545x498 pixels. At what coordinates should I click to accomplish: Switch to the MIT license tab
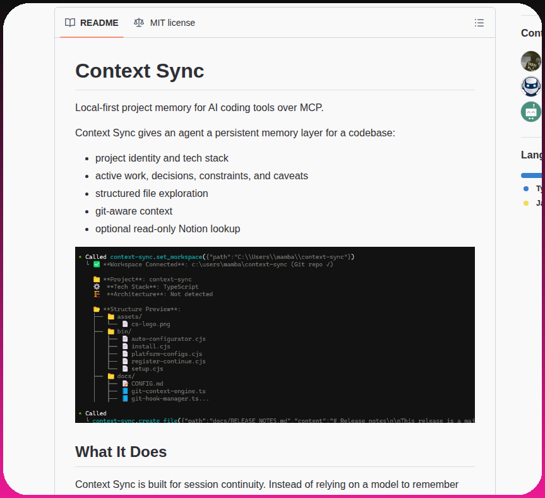(x=164, y=23)
